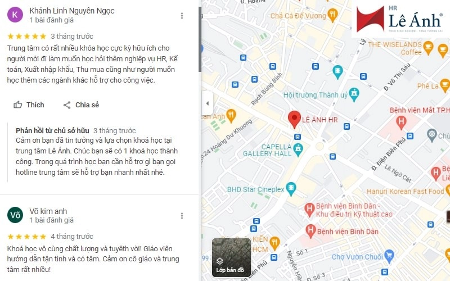This screenshot has width=450, height=281.
Task: Click the Hanuri Korean Fast Food label
Action: (405, 191)
